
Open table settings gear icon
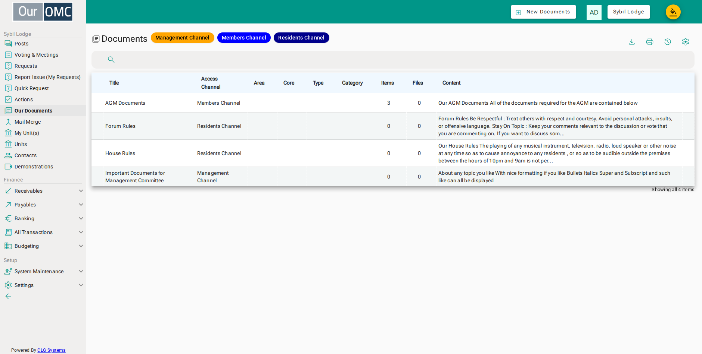point(686,42)
